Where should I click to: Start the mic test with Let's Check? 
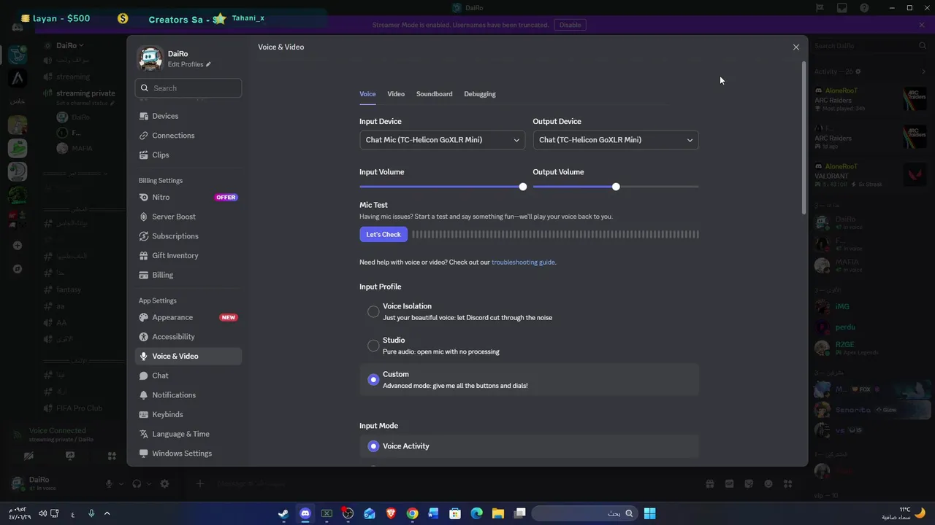[x=383, y=235]
